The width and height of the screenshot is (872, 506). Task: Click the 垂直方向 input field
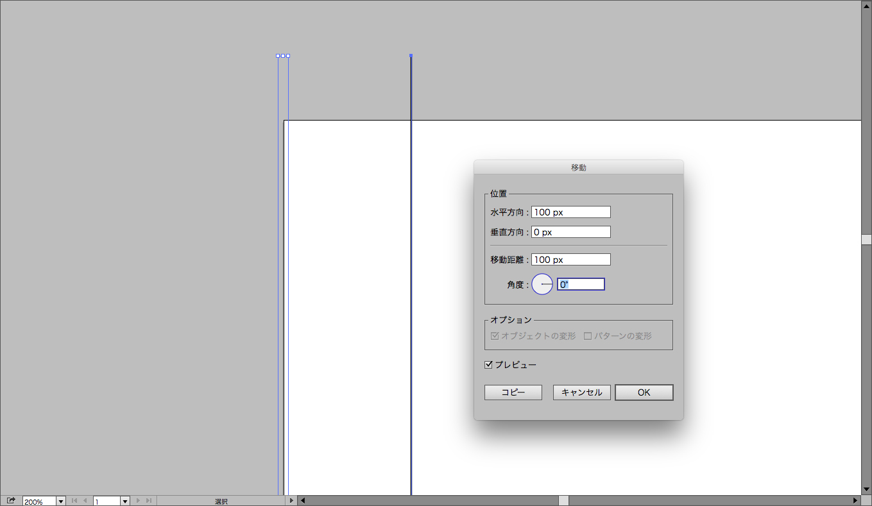click(x=570, y=232)
